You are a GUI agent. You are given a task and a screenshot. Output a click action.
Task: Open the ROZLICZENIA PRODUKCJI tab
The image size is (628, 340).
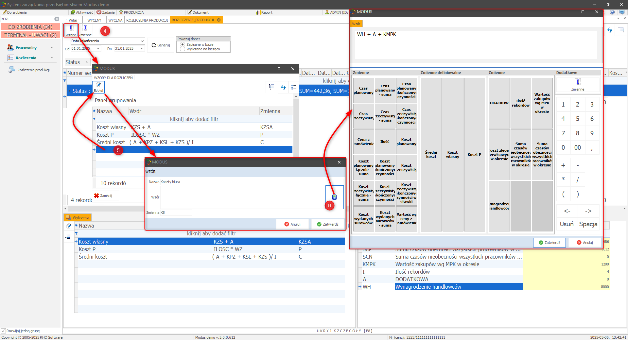tap(147, 20)
